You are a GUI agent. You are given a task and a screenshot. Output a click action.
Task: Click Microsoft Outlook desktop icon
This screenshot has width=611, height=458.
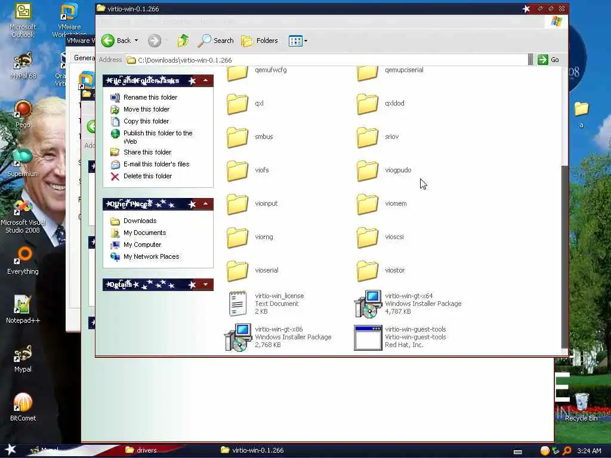coord(23,20)
